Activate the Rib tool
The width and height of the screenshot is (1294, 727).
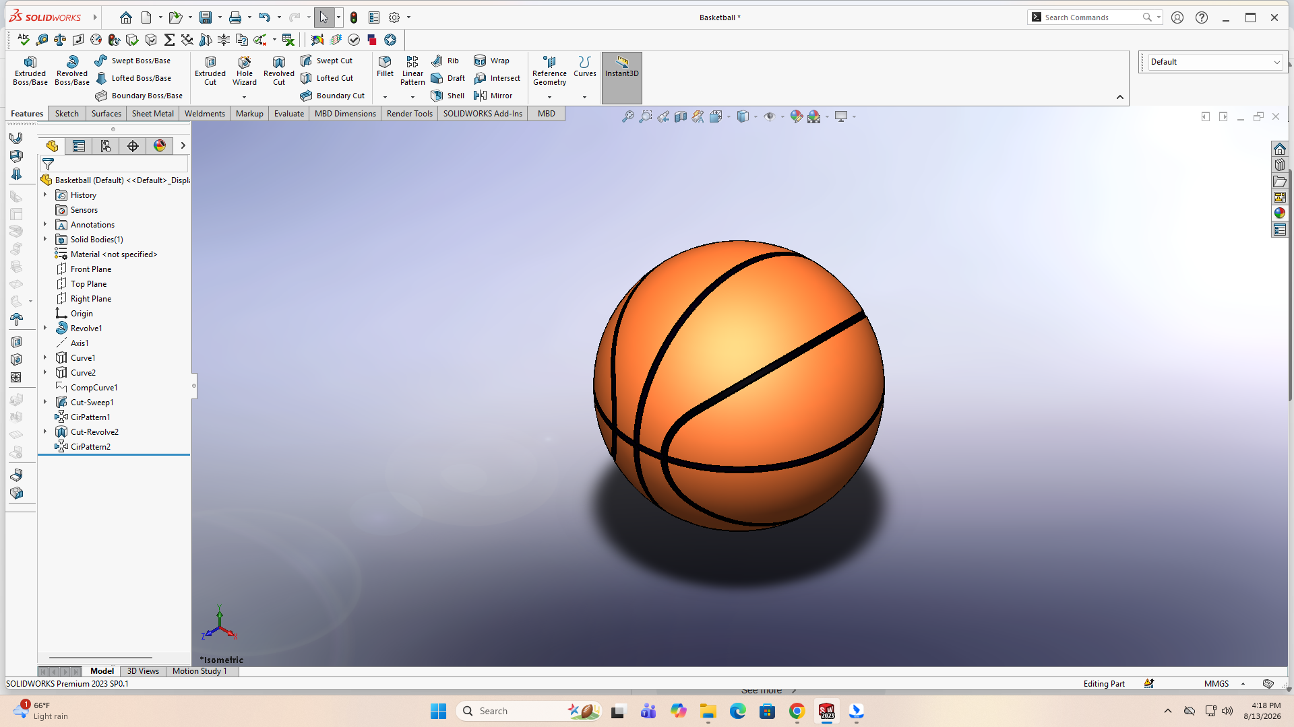pos(445,61)
